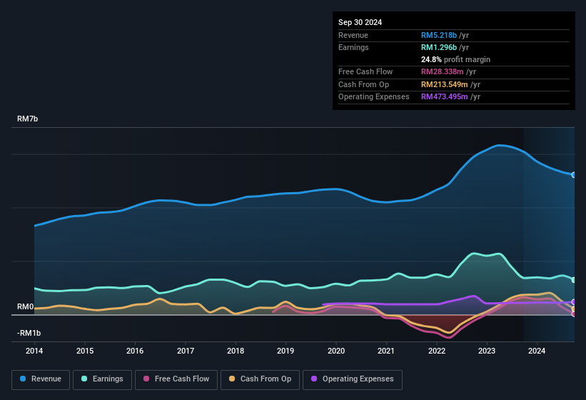Click the RM7b y-axis label
The width and height of the screenshot is (586, 400).
(27, 119)
